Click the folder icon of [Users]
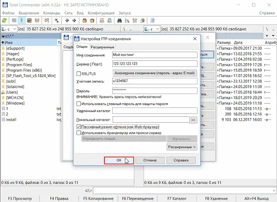The height and width of the screenshot is (202, 277). pyautogui.click(x=3, y=92)
